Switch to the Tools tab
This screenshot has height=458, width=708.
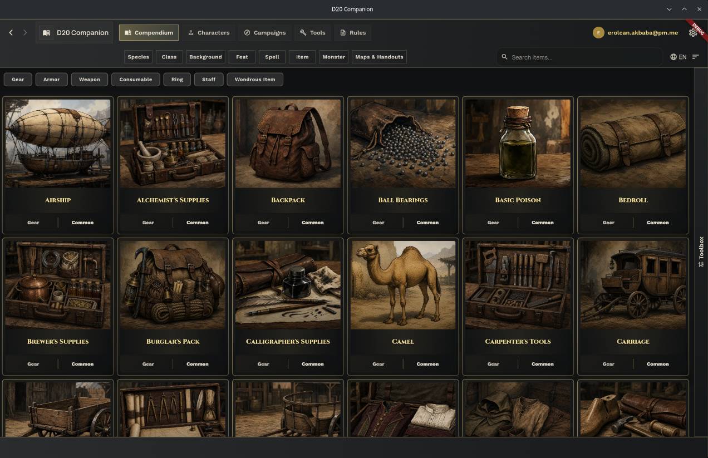pos(313,33)
